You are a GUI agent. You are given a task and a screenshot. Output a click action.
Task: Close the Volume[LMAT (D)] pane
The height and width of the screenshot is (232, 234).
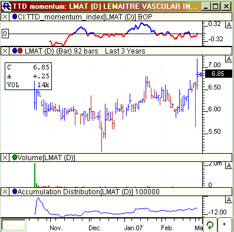point(5,158)
